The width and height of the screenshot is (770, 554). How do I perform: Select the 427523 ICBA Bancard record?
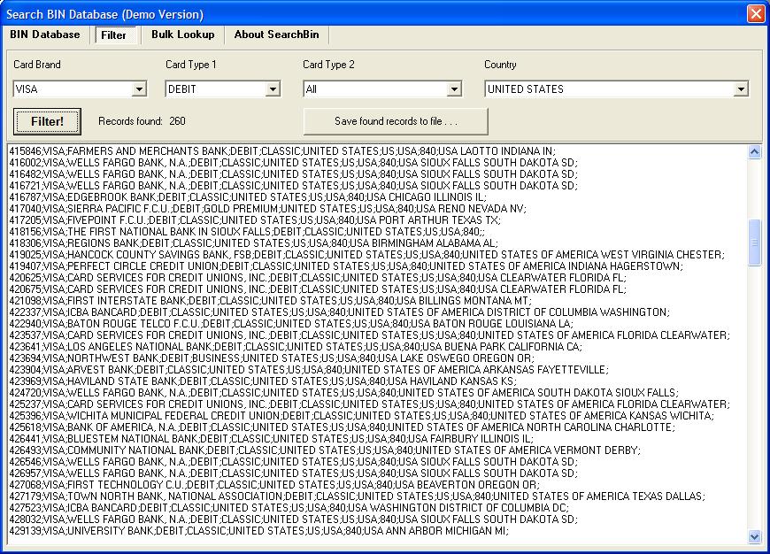(289, 508)
